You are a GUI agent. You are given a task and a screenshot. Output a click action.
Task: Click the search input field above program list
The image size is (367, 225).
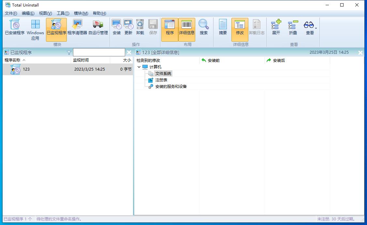(x=99, y=52)
